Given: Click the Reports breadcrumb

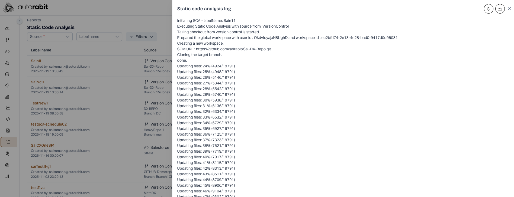Looking at the screenshot, I should (x=34, y=20).
